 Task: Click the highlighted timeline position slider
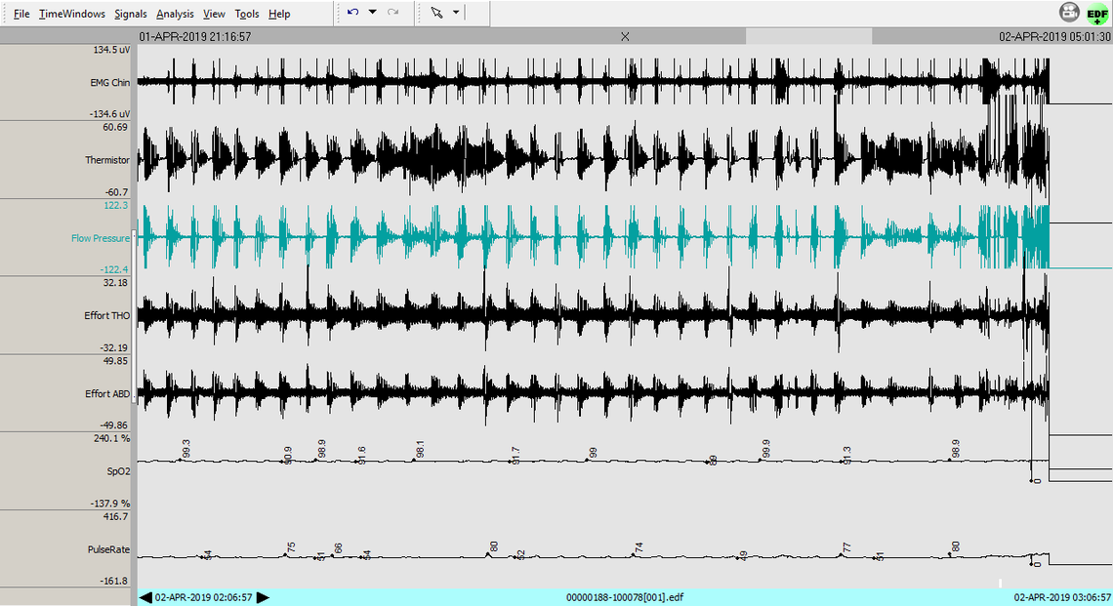click(808, 36)
